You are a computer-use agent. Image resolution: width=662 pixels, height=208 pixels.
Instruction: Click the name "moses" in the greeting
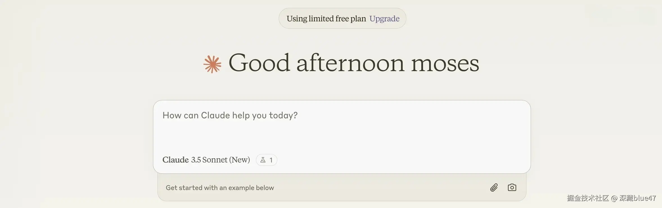click(445, 63)
